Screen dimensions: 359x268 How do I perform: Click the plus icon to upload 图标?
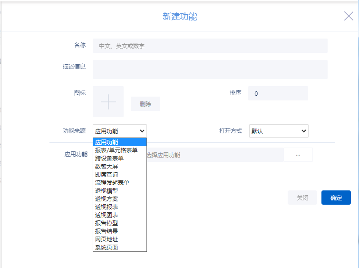pos(108,102)
